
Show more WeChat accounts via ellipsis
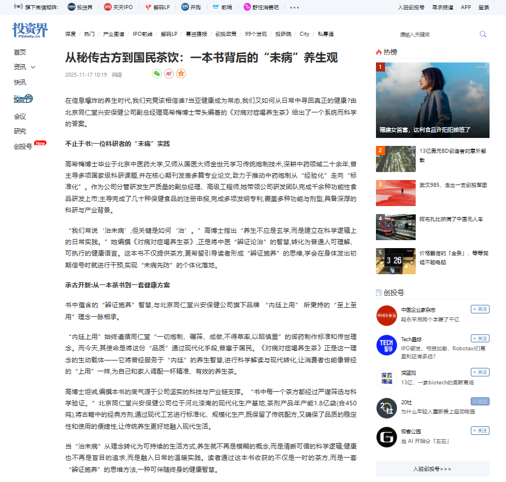click(294, 7)
